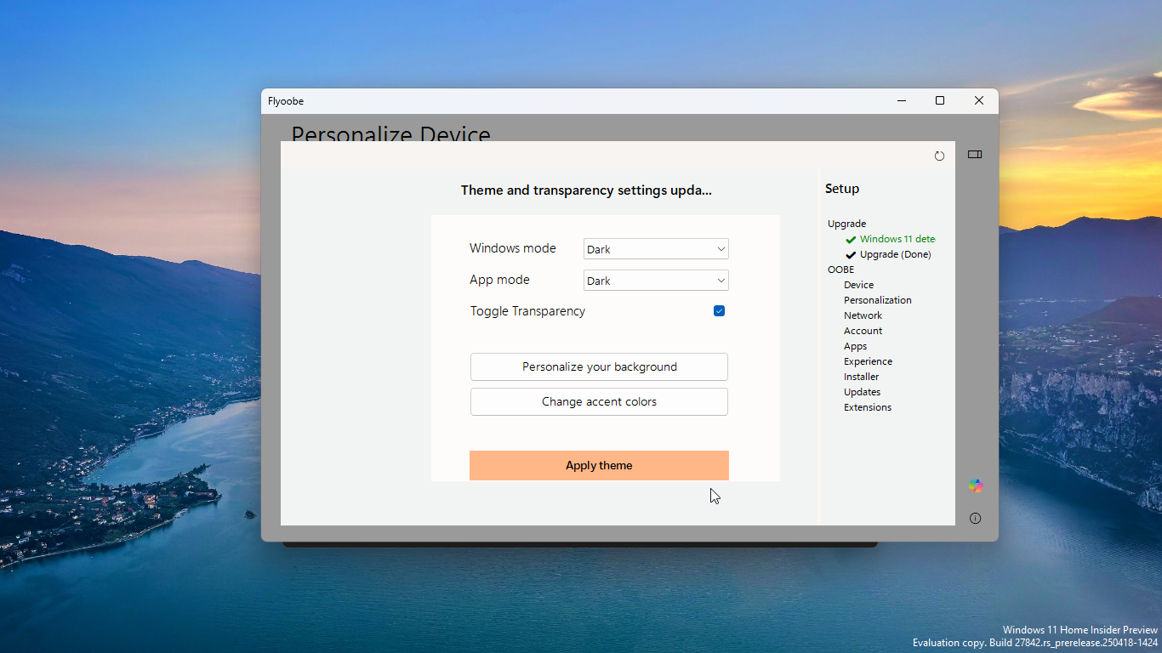Select the Upgrade node in Setup tree
This screenshot has height=653, width=1162.
[x=846, y=224]
